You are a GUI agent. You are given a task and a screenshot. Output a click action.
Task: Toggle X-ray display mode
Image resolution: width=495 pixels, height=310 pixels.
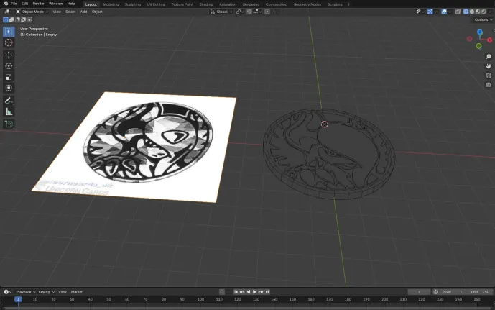pos(457,12)
